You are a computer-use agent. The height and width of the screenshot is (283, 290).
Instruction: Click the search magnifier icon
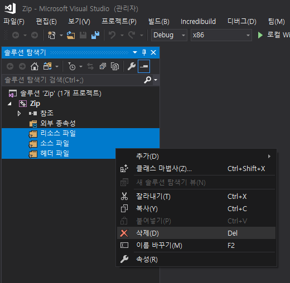pyautogui.click(x=148, y=80)
